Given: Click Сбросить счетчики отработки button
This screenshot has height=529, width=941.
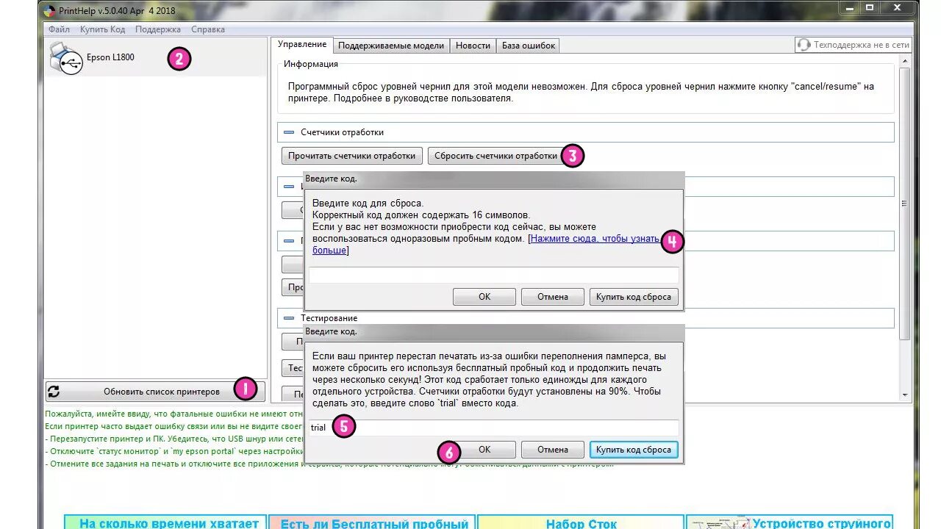Looking at the screenshot, I should pos(495,156).
